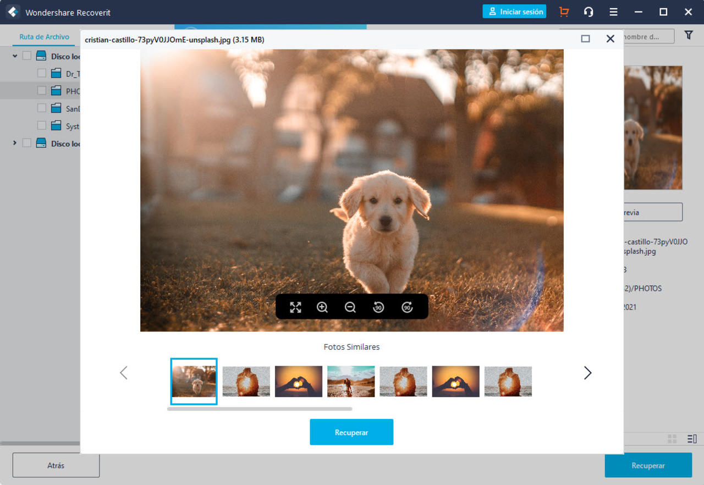Open the shopping cart icon
Image resolution: width=704 pixels, height=485 pixels.
(x=564, y=12)
